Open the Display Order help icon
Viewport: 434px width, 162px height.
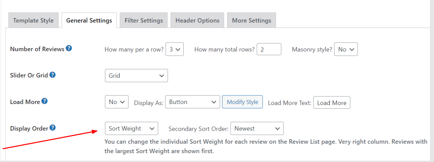click(53, 128)
